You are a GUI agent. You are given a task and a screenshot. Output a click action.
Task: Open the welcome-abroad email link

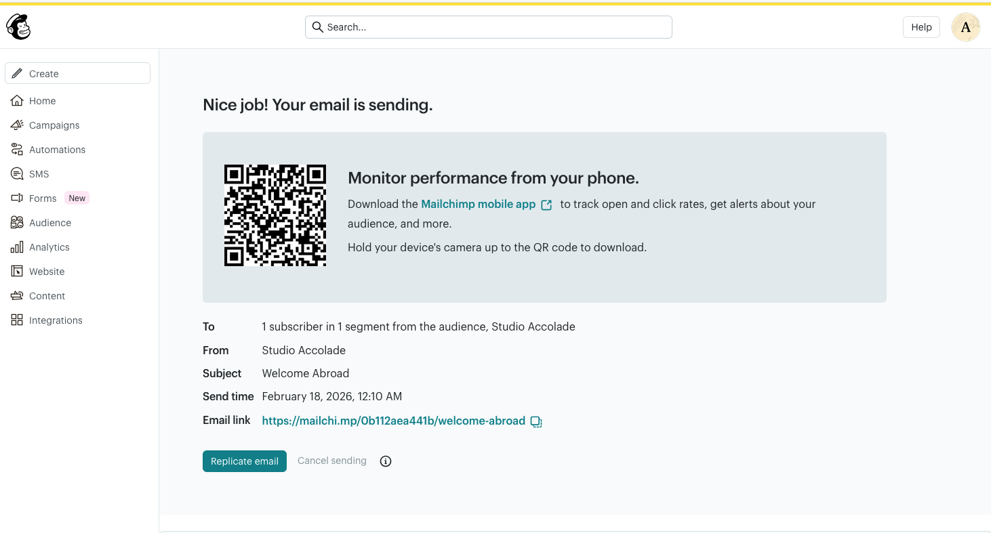click(393, 421)
